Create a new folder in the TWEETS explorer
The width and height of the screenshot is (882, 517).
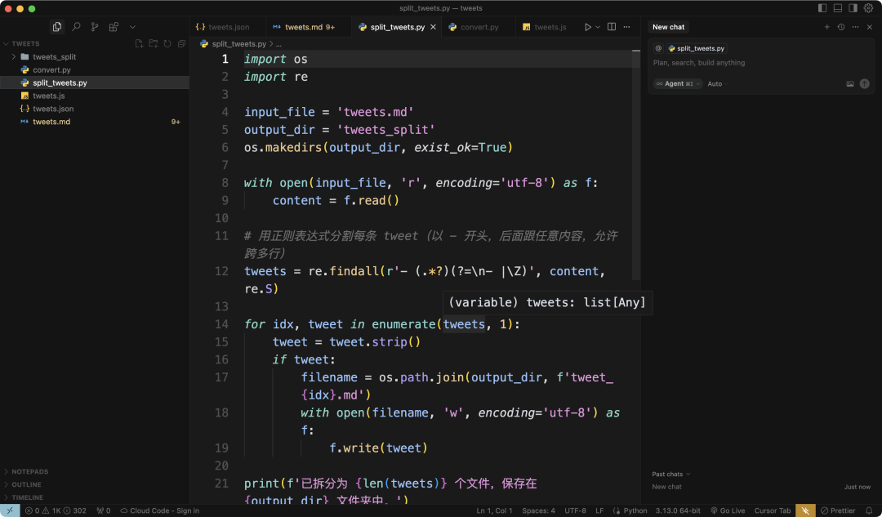click(x=153, y=43)
